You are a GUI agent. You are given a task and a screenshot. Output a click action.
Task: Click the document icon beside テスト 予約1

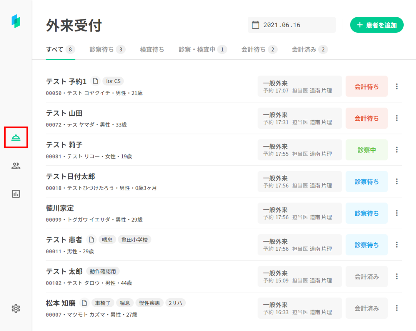(x=95, y=81)
